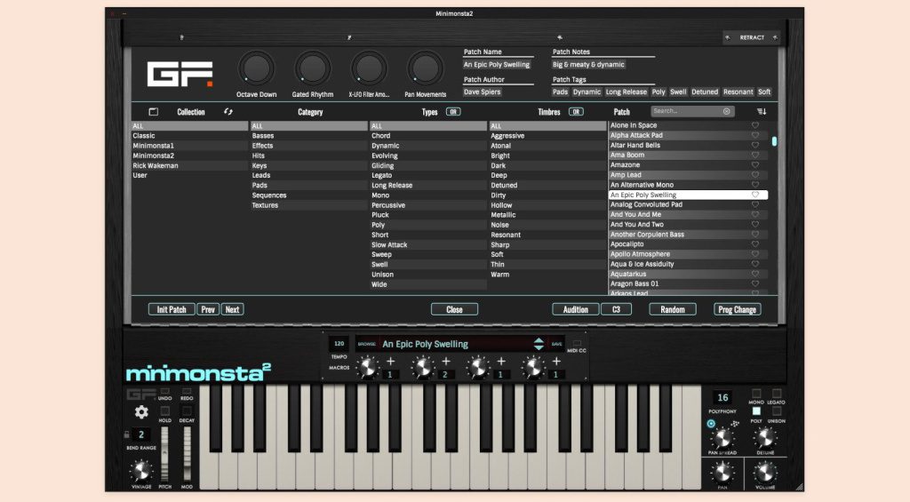Image resolution: width=910 pixels, height=502 pixels.
Task: Open the patch browse up/down arrows
Action: (539, 344)
